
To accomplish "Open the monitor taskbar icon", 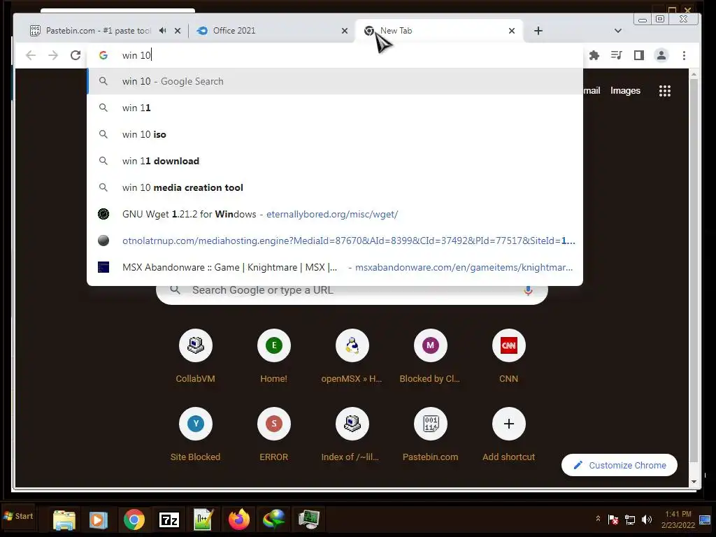I will tap(309, 520).
